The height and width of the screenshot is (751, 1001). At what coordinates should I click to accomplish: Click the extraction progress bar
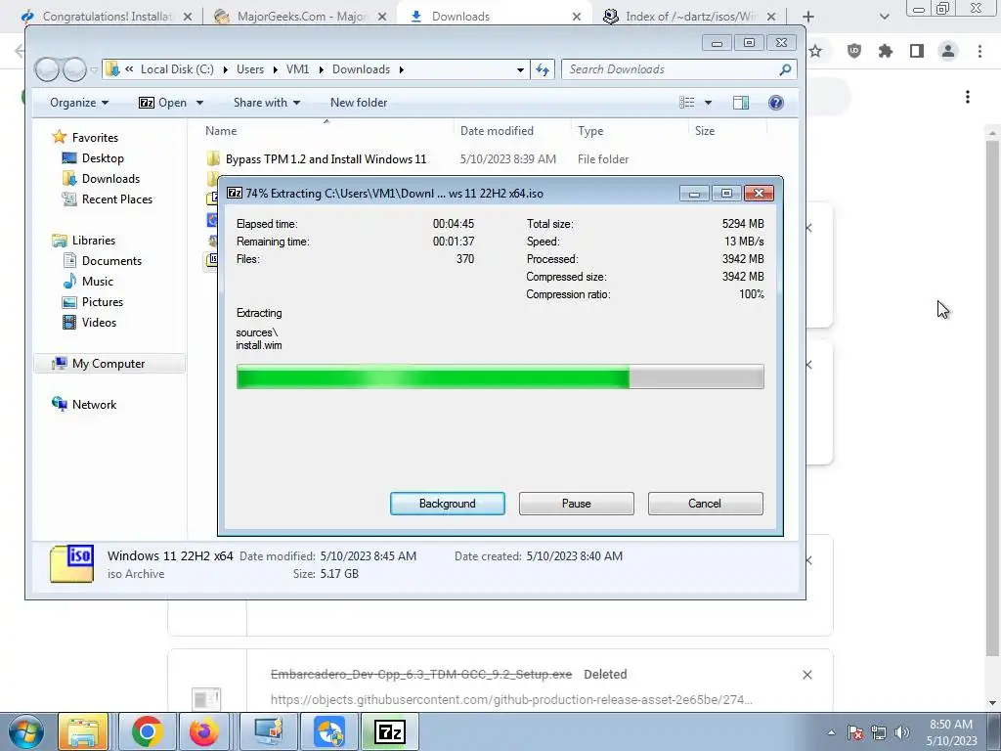point(500,376)
